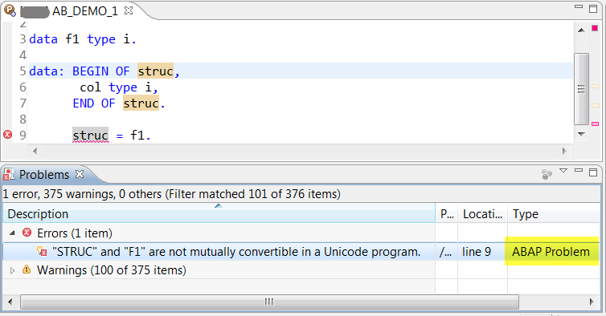Click the ABAP program icon on editor tab
Screen dimensions: 606x316
coord(10,10)
